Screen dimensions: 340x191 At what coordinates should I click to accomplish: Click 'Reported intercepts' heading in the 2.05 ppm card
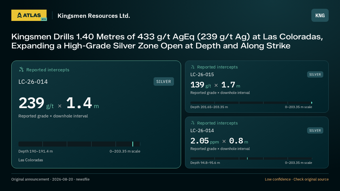[x=217, y=123]
